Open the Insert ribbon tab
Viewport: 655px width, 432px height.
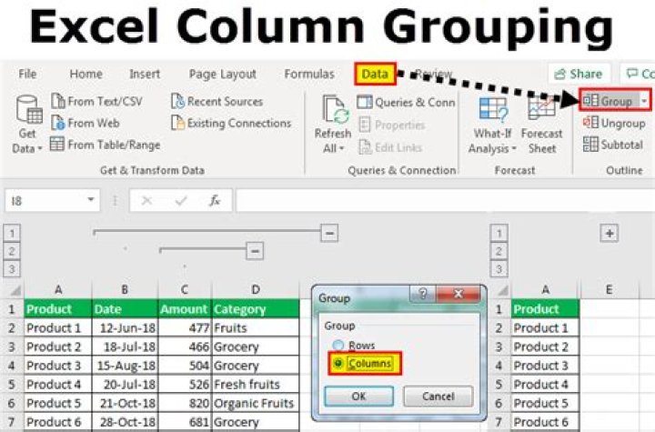144,74
